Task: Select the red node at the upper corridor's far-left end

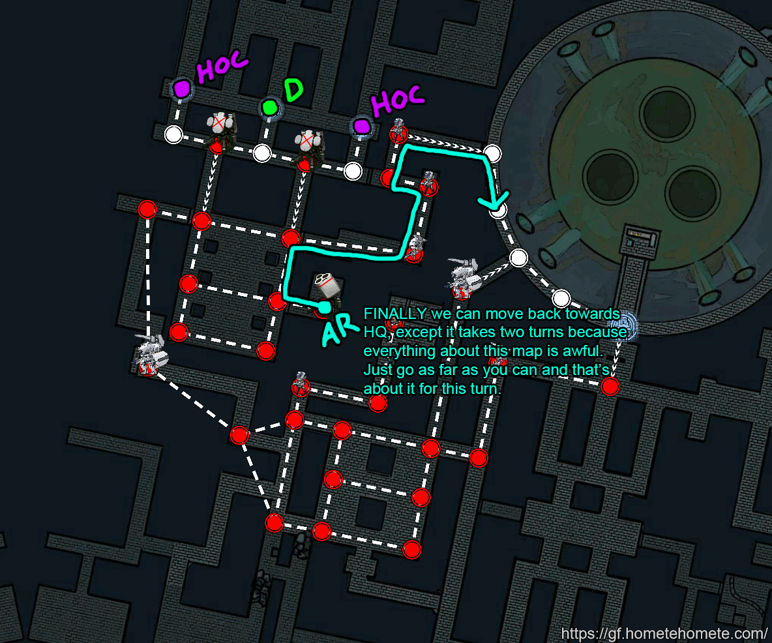Action: coord(147,210)
